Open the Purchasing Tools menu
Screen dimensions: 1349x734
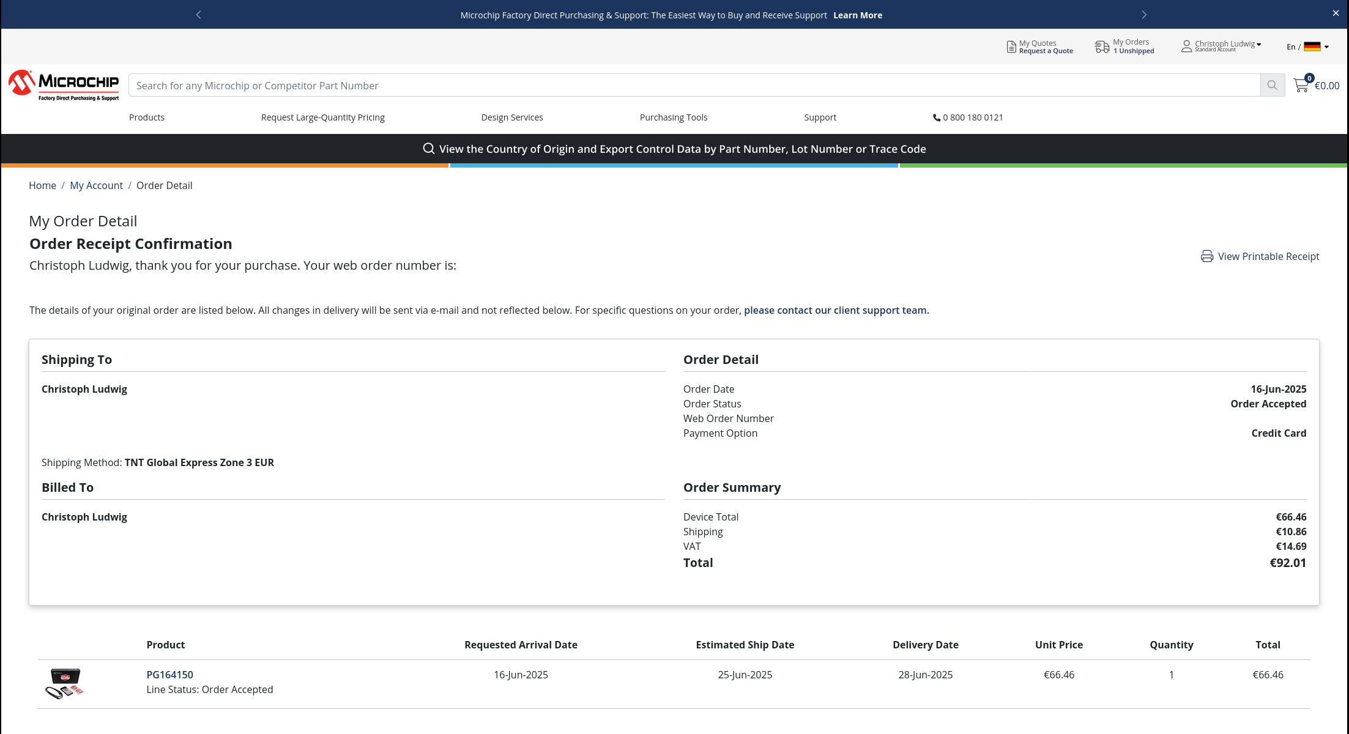click(x=673, y=117)
